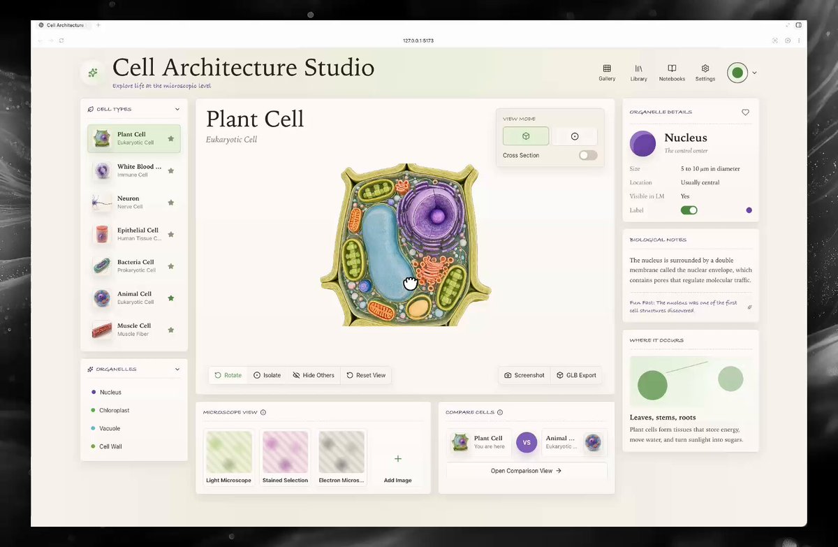Collapse the Cell Types panel chevron
Image resolution: width=838 pixels, height=547 pixels.
(x=177, y=109)
